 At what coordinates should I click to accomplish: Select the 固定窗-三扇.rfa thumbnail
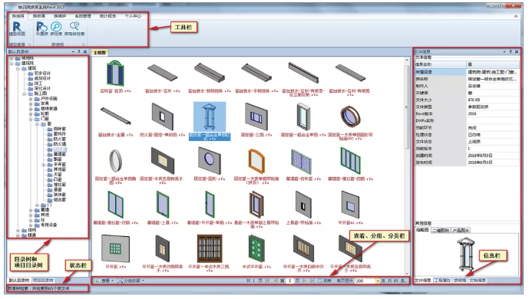click(x=256, y=117)
